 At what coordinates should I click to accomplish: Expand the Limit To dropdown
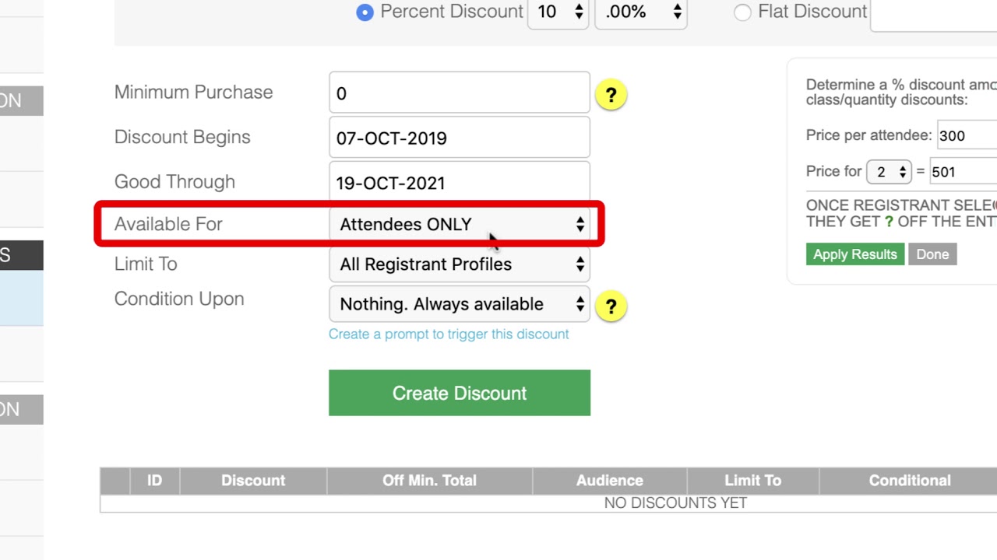click(460, 264)
